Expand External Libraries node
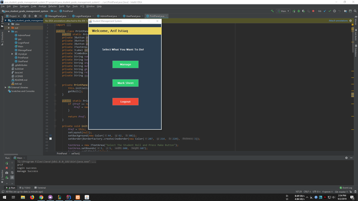The width and height of the screenshot is (358, 201). point(6,87)
